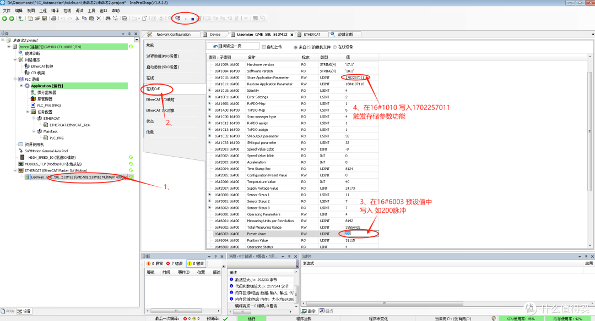Open the 在线 online menu
This screenshot has height=321, width=595.
tap(67, 10)
